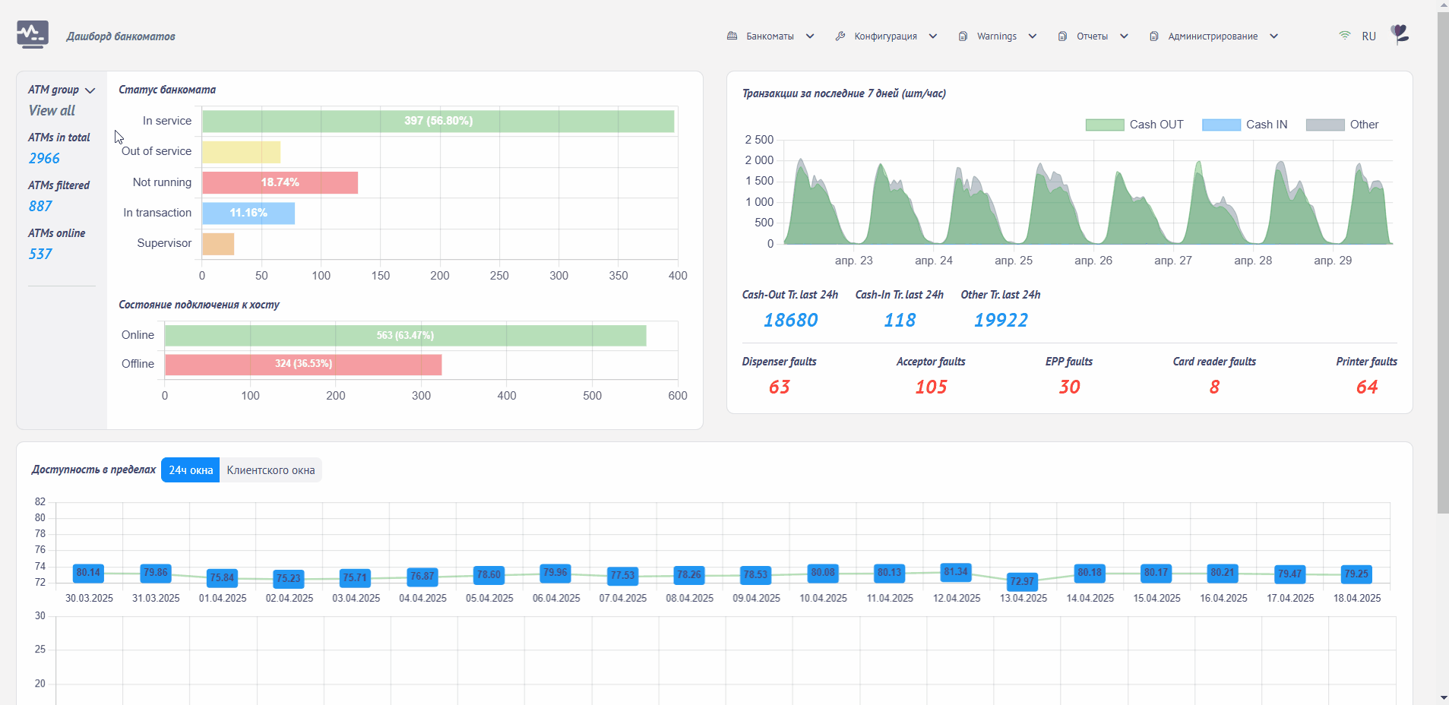
Task: Switch to the 24ч окна tab
Action: click(191, 470)
